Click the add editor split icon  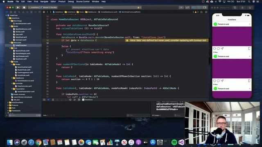click(206, 12)
